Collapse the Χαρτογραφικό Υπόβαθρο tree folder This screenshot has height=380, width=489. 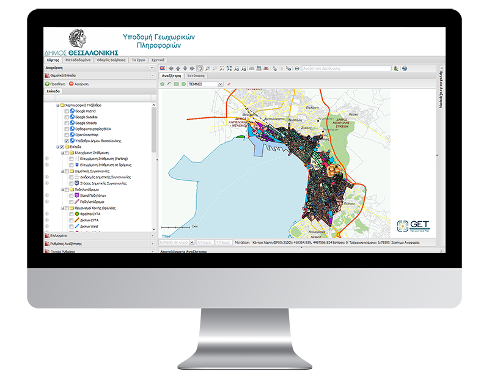(57, 105)
